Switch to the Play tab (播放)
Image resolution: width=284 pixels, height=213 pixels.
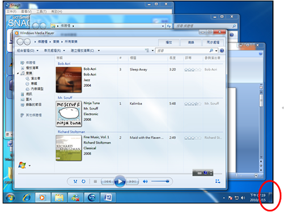click(169, 43)
